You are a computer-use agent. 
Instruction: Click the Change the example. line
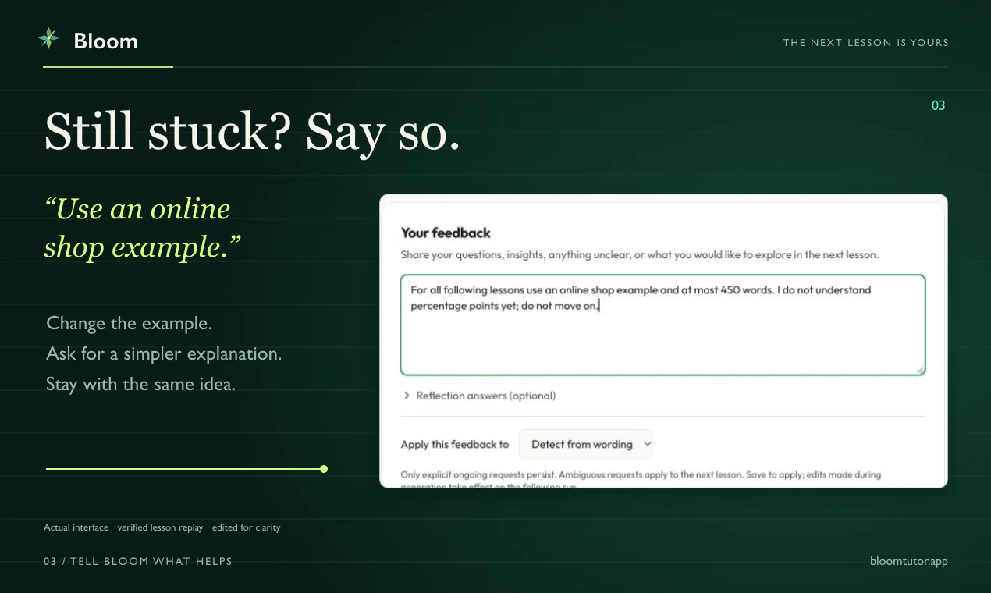tap(130, 323)
